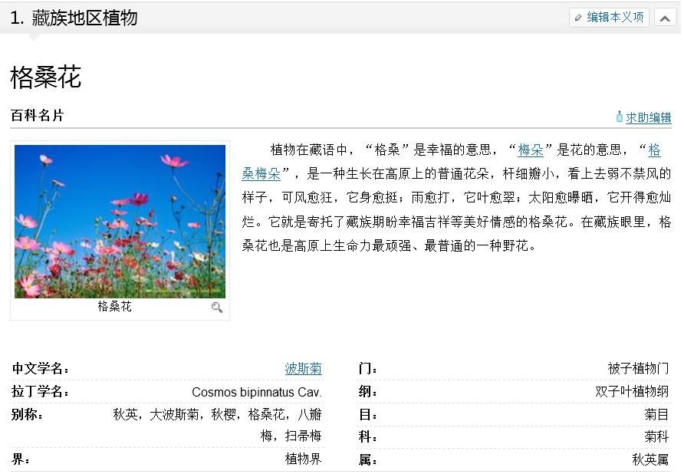This screenshot has height=474, width=684.
Task: Click the section heading 1. 藏族地区植物
Action: [74, 18]
